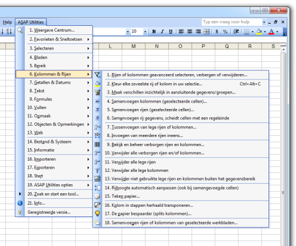This screenshot has width=296, height=246.
Task: Click the Borders toolbar icon
Action: pos(246,32)
